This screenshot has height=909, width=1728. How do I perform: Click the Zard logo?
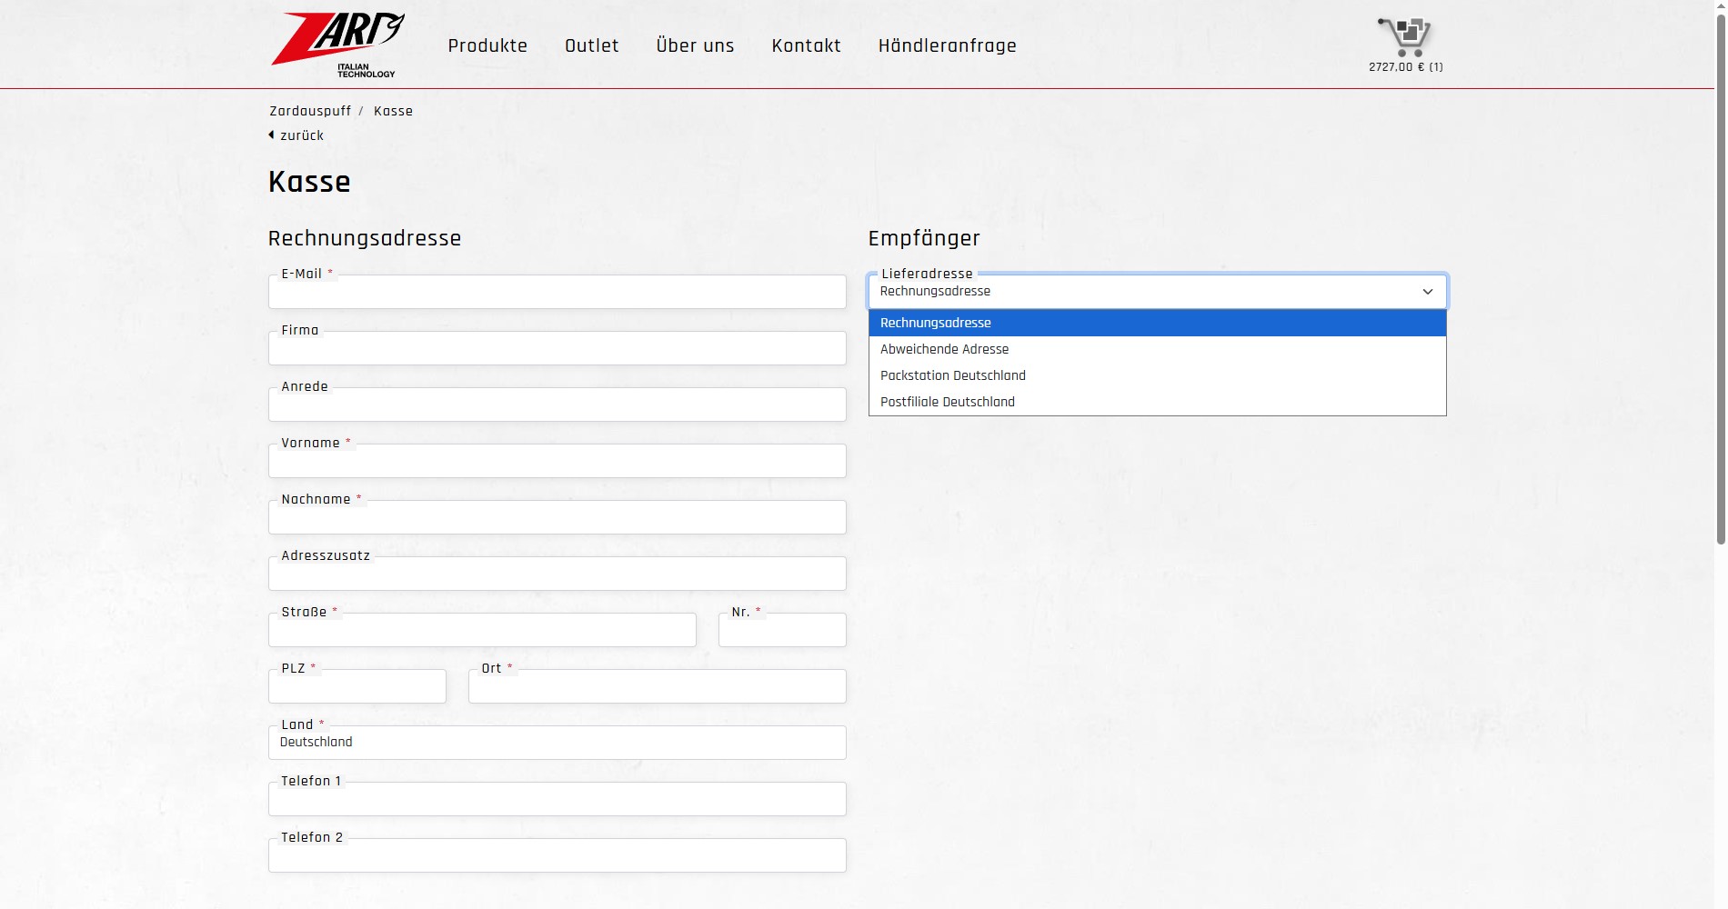pyautogui.click(x=337, y=45)
